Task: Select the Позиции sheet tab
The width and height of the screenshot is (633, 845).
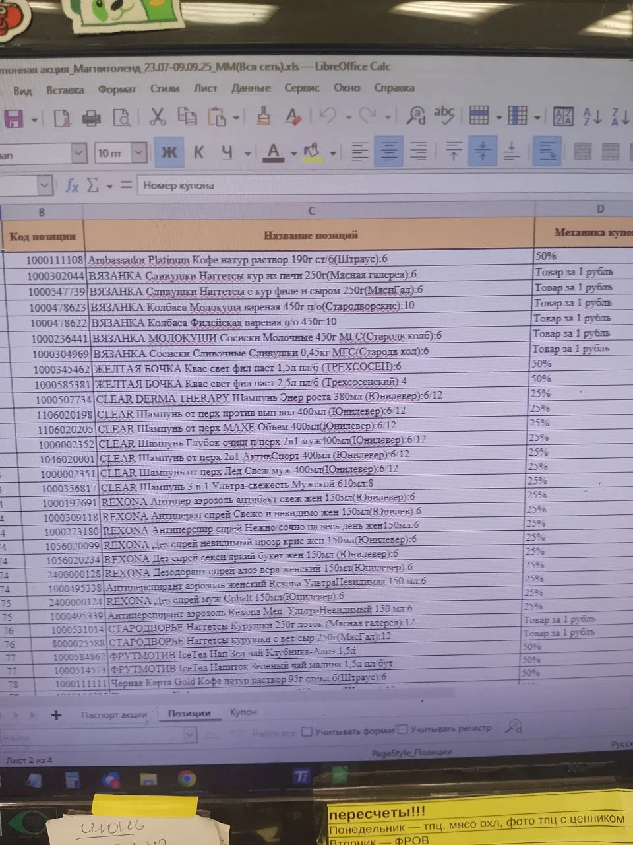Action: [x=189, y=713]
